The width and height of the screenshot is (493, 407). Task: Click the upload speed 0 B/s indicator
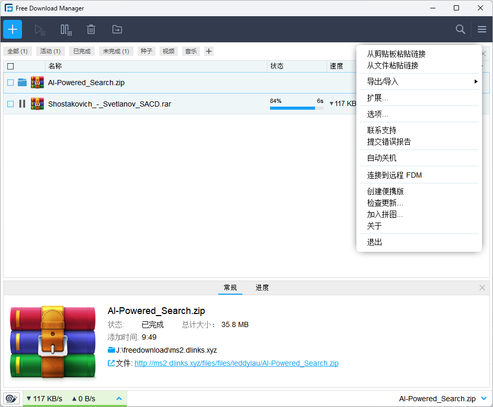84,399
